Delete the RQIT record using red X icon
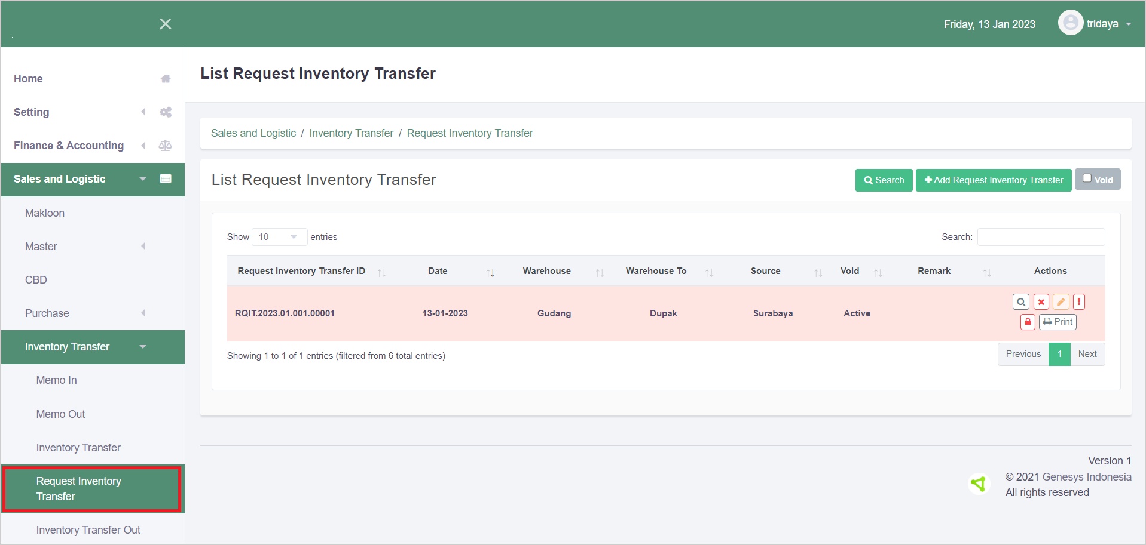Image resolution: width=1146 pixels, height=545 pixels. (1041, 301)
